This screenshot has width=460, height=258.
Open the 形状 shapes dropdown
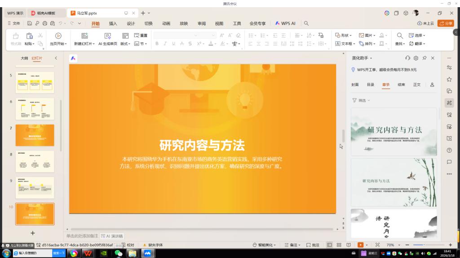point(344,35)
